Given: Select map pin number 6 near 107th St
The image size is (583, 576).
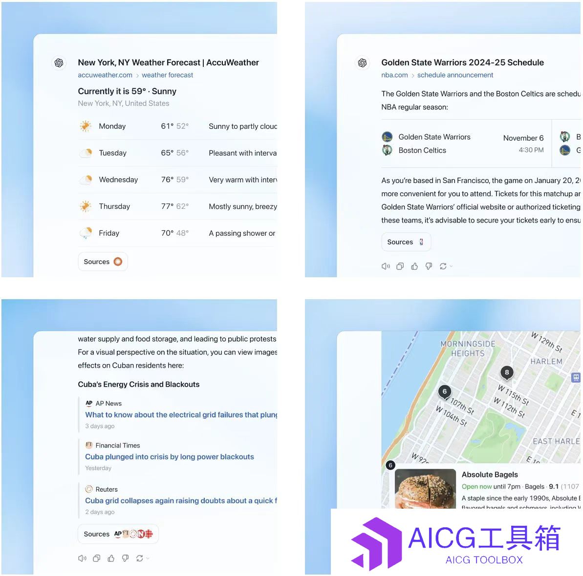Looking at the screenshot, I should point(445,392).
